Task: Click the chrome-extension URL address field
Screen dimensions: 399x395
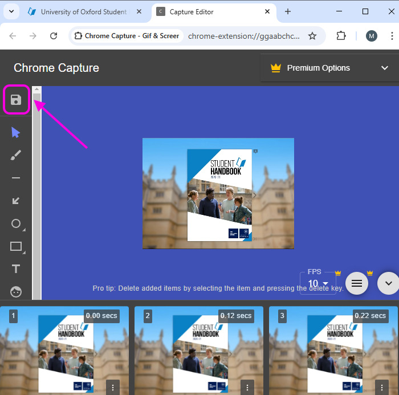Action: point(244,36)
